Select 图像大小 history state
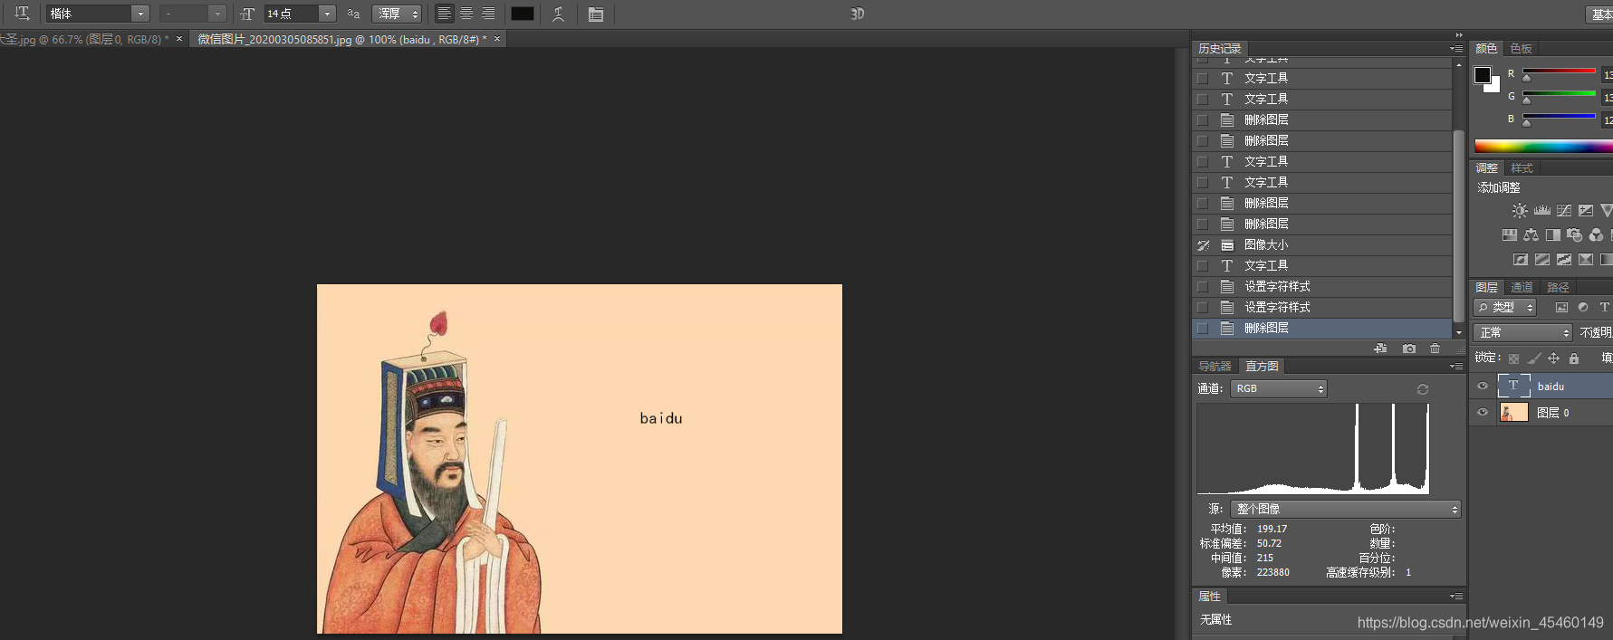Viewport: 1613px width, 640px height. (1322, 245)
